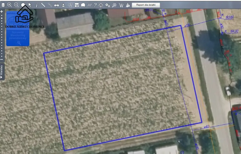Open the overlapping windows toolbar icon
241x154 pixels.
pyautogui.click(x=70, y=5)
